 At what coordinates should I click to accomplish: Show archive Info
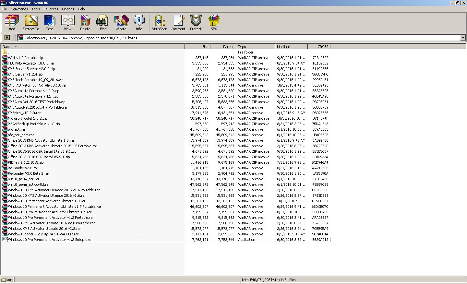[139, 22]
